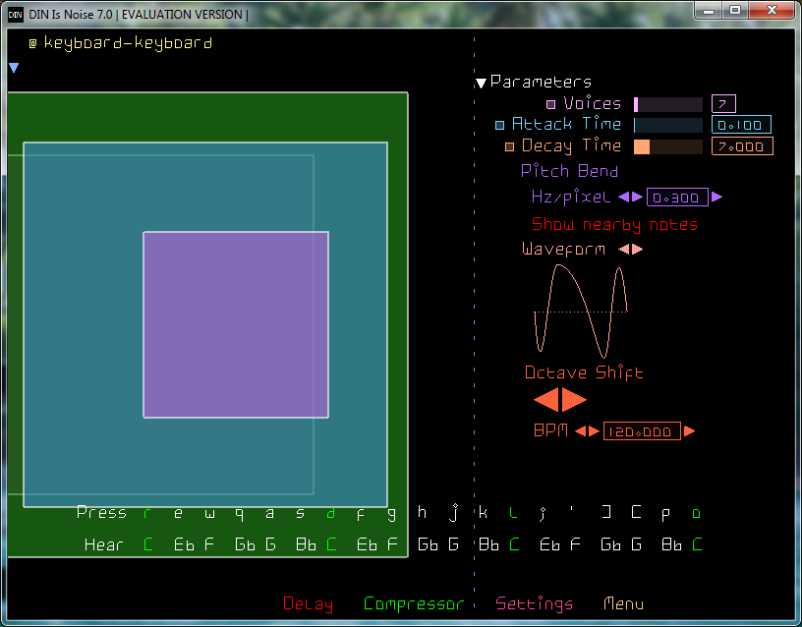This screenshot has height=627, width=802.
Task: Click the BPM value field
Action: point(642,432)
